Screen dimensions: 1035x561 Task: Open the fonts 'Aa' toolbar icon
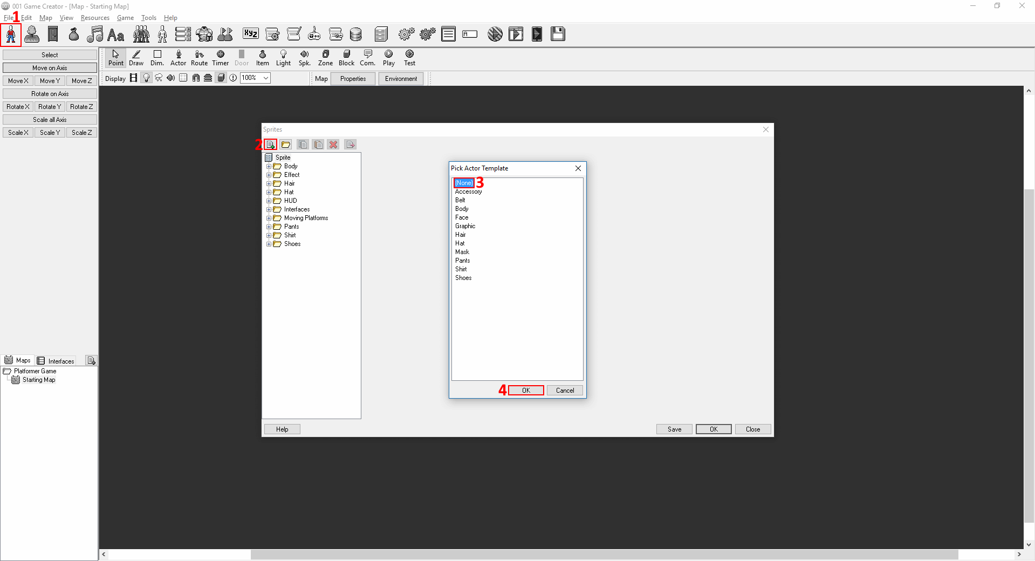[x=116, y=35]
